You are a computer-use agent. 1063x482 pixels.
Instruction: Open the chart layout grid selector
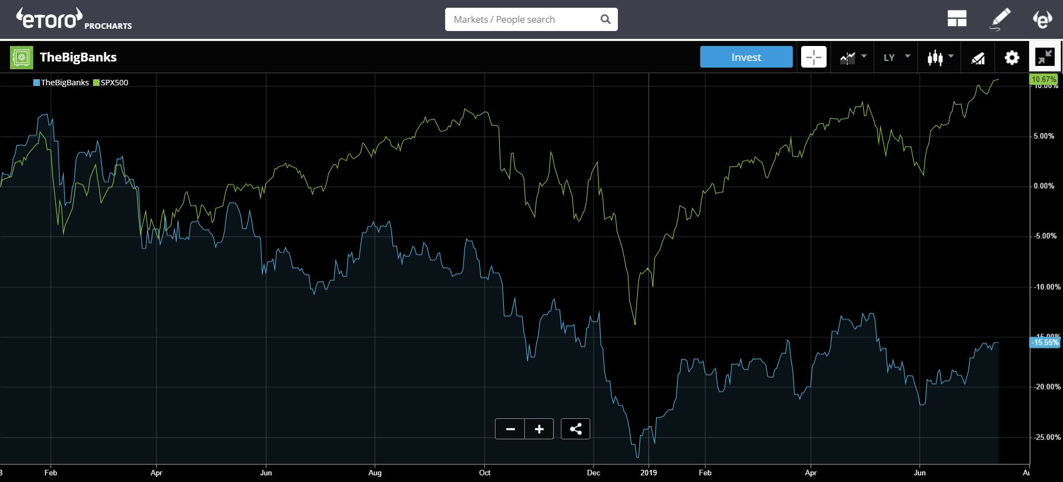click(x=957, y=19)
